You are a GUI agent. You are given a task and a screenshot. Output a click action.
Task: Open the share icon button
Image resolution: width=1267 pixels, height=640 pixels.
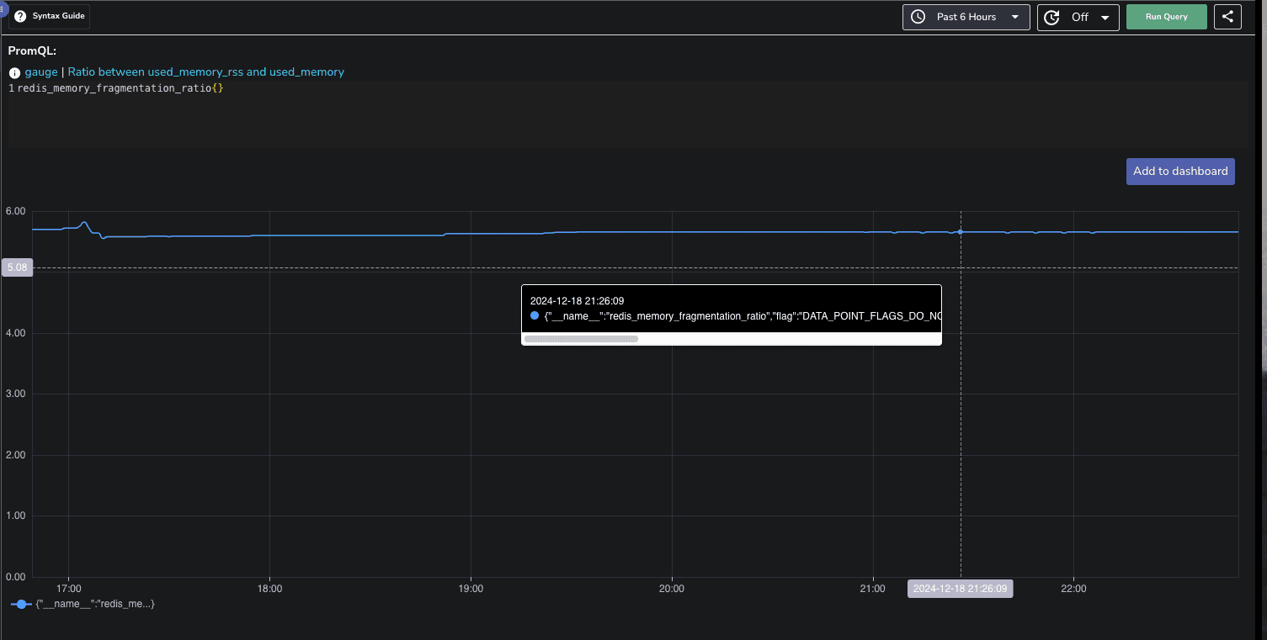(x=1227, y=17)
